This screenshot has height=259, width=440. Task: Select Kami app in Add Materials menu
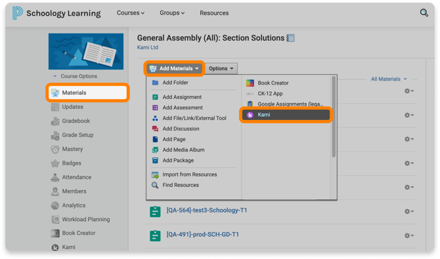286,115
